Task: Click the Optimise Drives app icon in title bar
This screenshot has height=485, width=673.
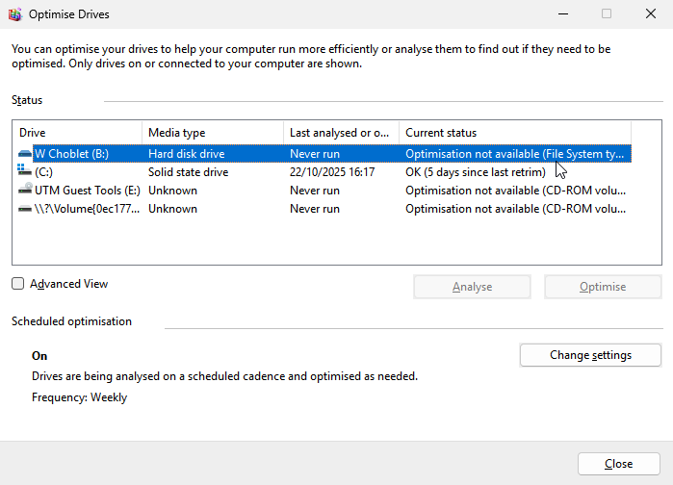Action: [14, 14]
